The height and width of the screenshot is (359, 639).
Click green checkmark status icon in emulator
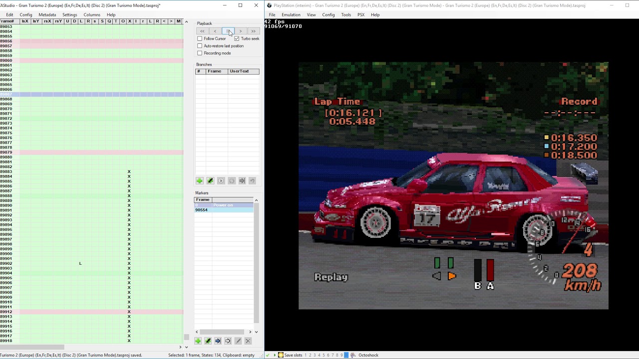click(268, 355)
